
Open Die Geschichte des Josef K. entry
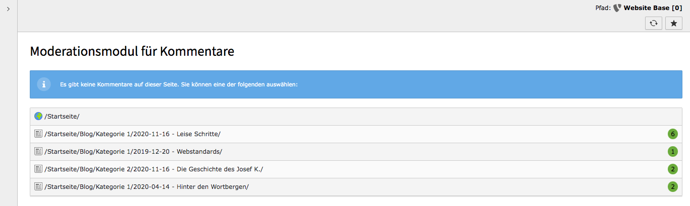click(154, 169)
